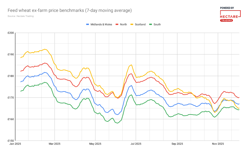Toggle the North series label in legend

tap(123, 24)
